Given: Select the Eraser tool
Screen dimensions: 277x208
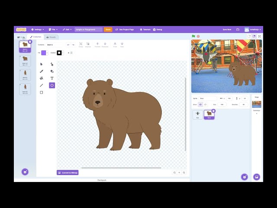Looking at the screenshot, I should tap(52, 71).
